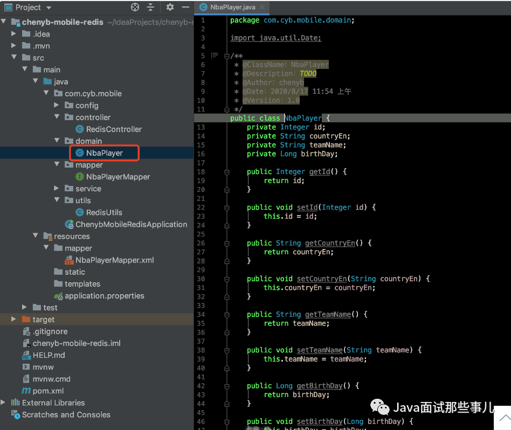This screenshot has height=430, width=511.
Task: Fold the setId method at line 22
Action: coord(227,207)
